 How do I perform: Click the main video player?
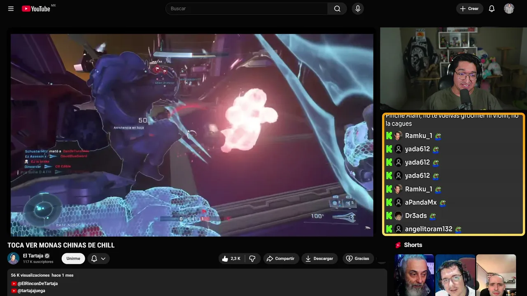pos(192,135)
